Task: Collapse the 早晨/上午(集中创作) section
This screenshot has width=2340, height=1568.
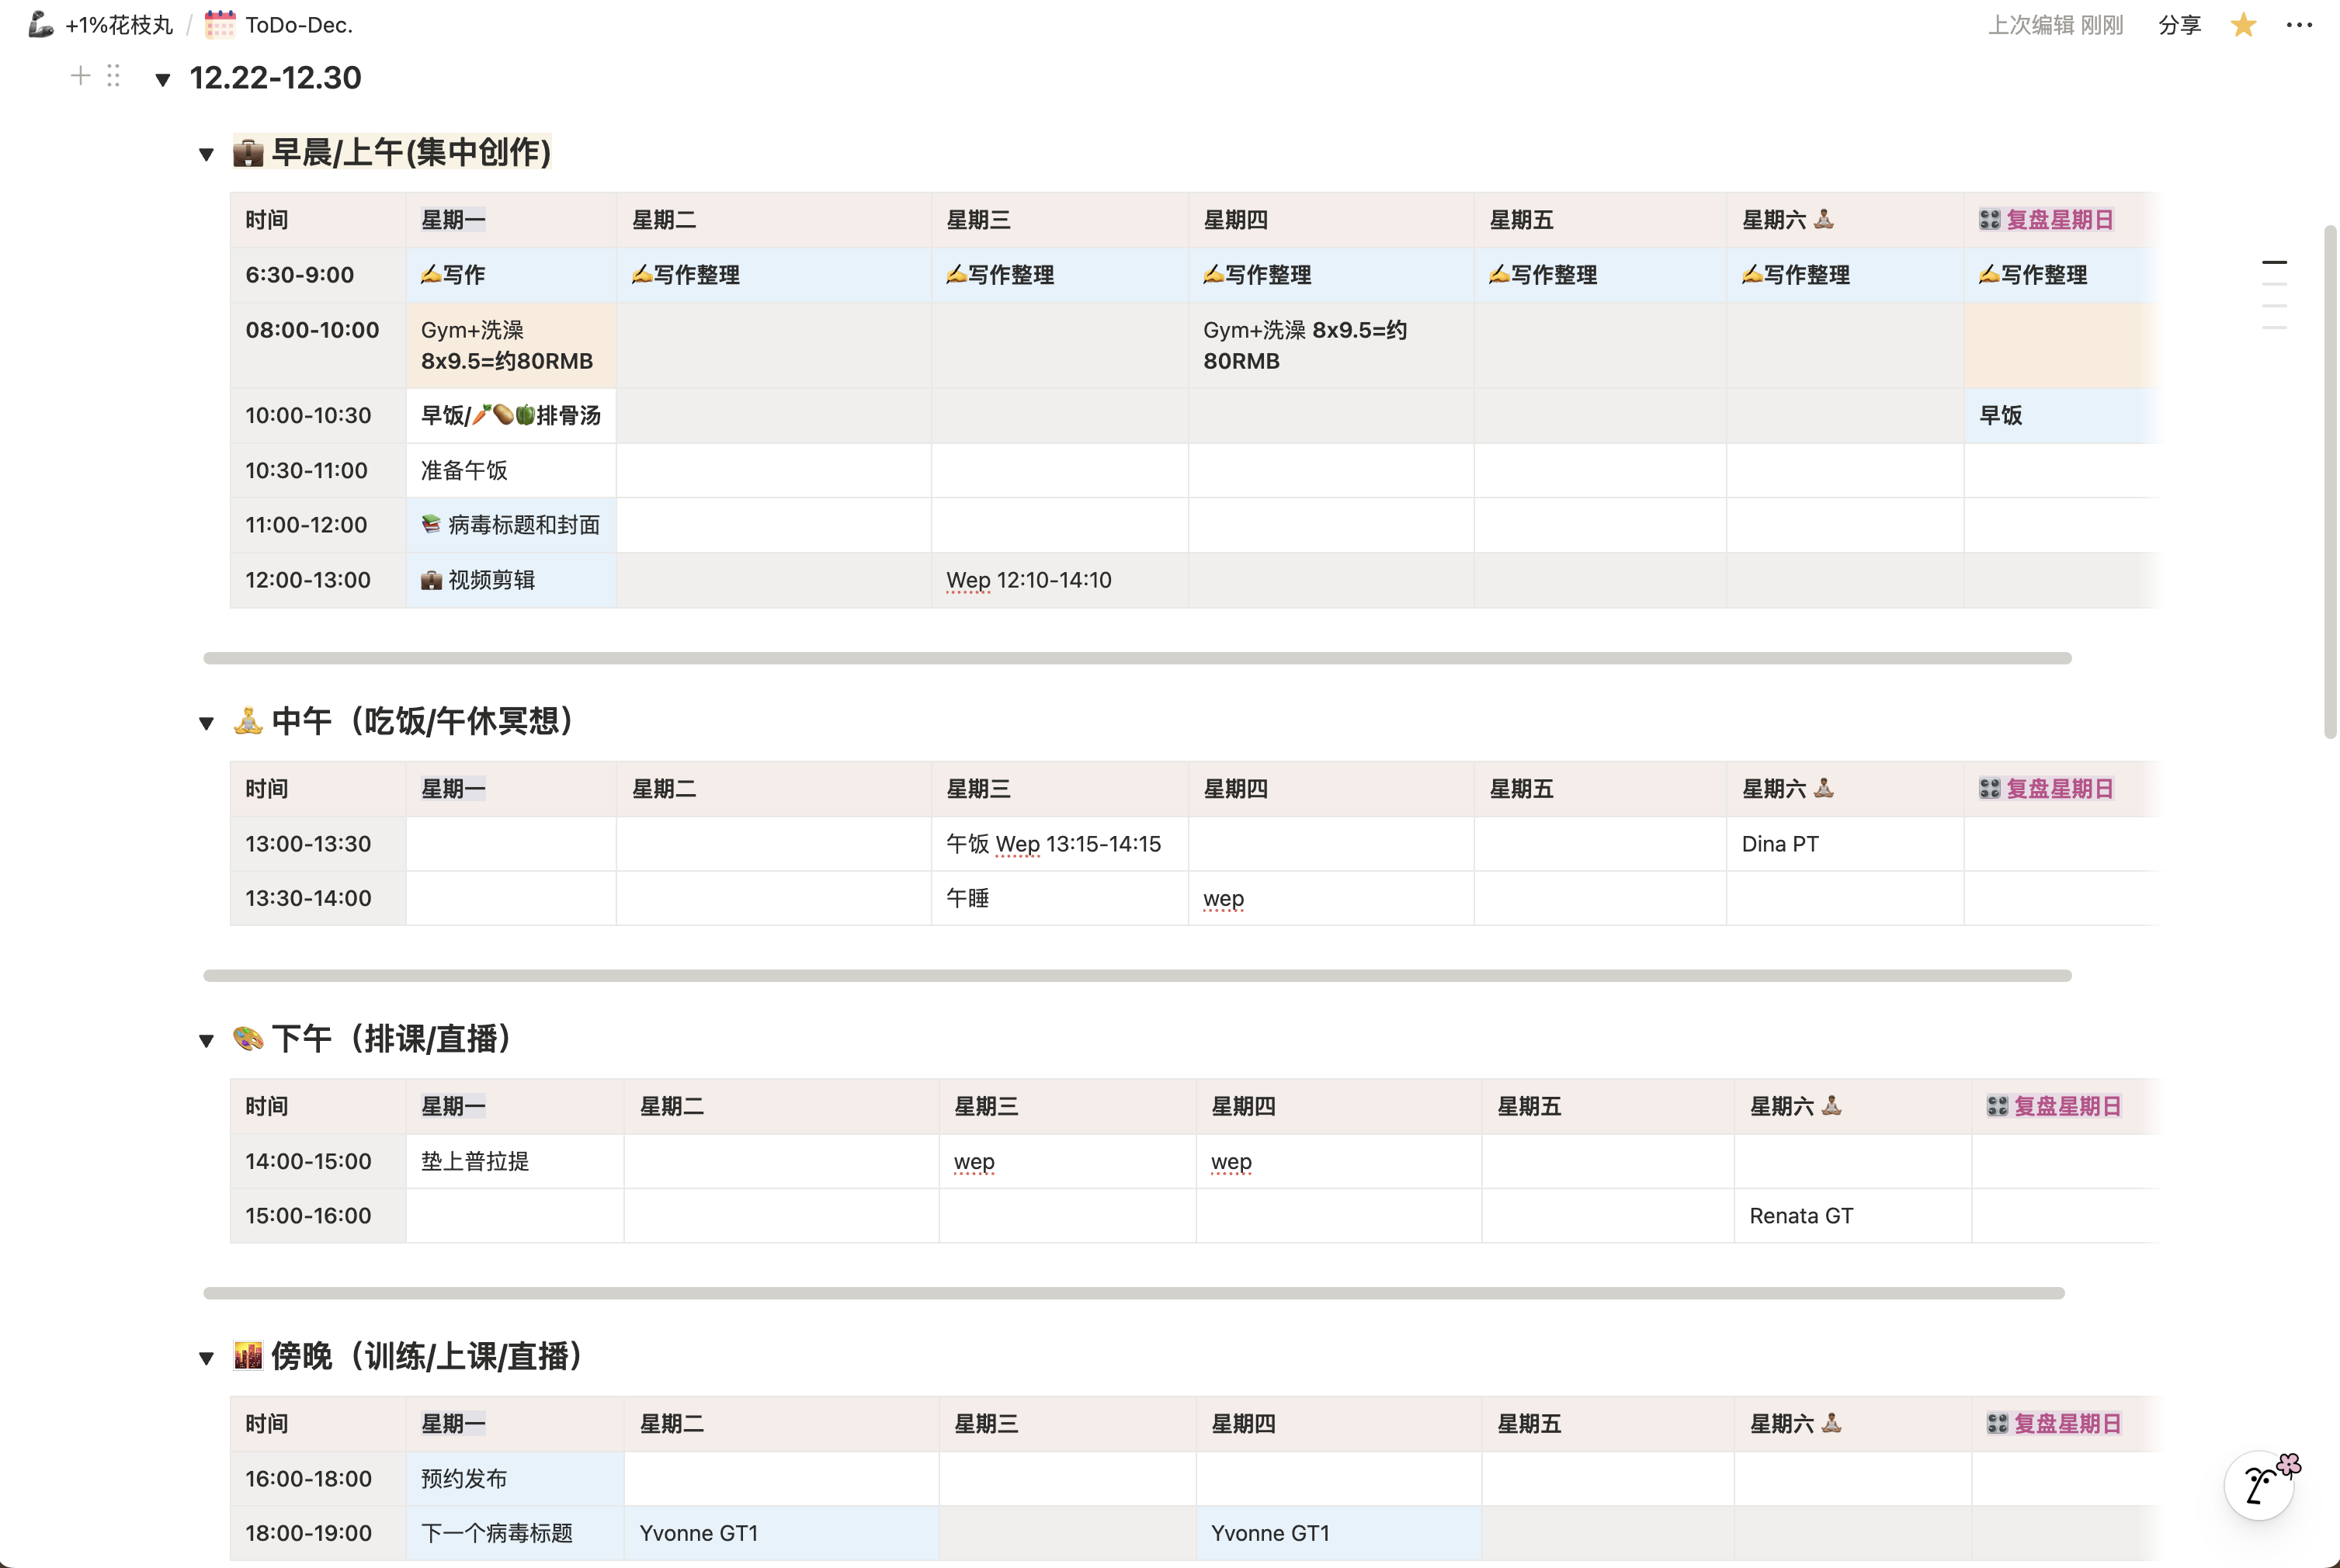Action: 206,154
